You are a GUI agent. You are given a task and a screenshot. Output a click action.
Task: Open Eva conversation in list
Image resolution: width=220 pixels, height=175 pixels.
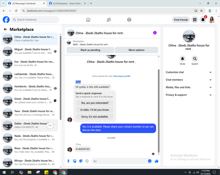pyautogui.click(x=30, y=63)
